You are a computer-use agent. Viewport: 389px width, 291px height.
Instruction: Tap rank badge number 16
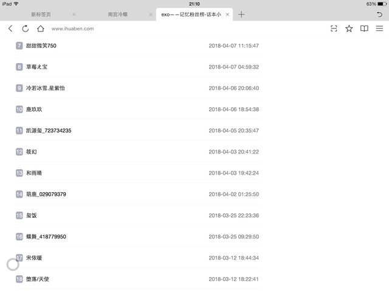coord(19,237)
